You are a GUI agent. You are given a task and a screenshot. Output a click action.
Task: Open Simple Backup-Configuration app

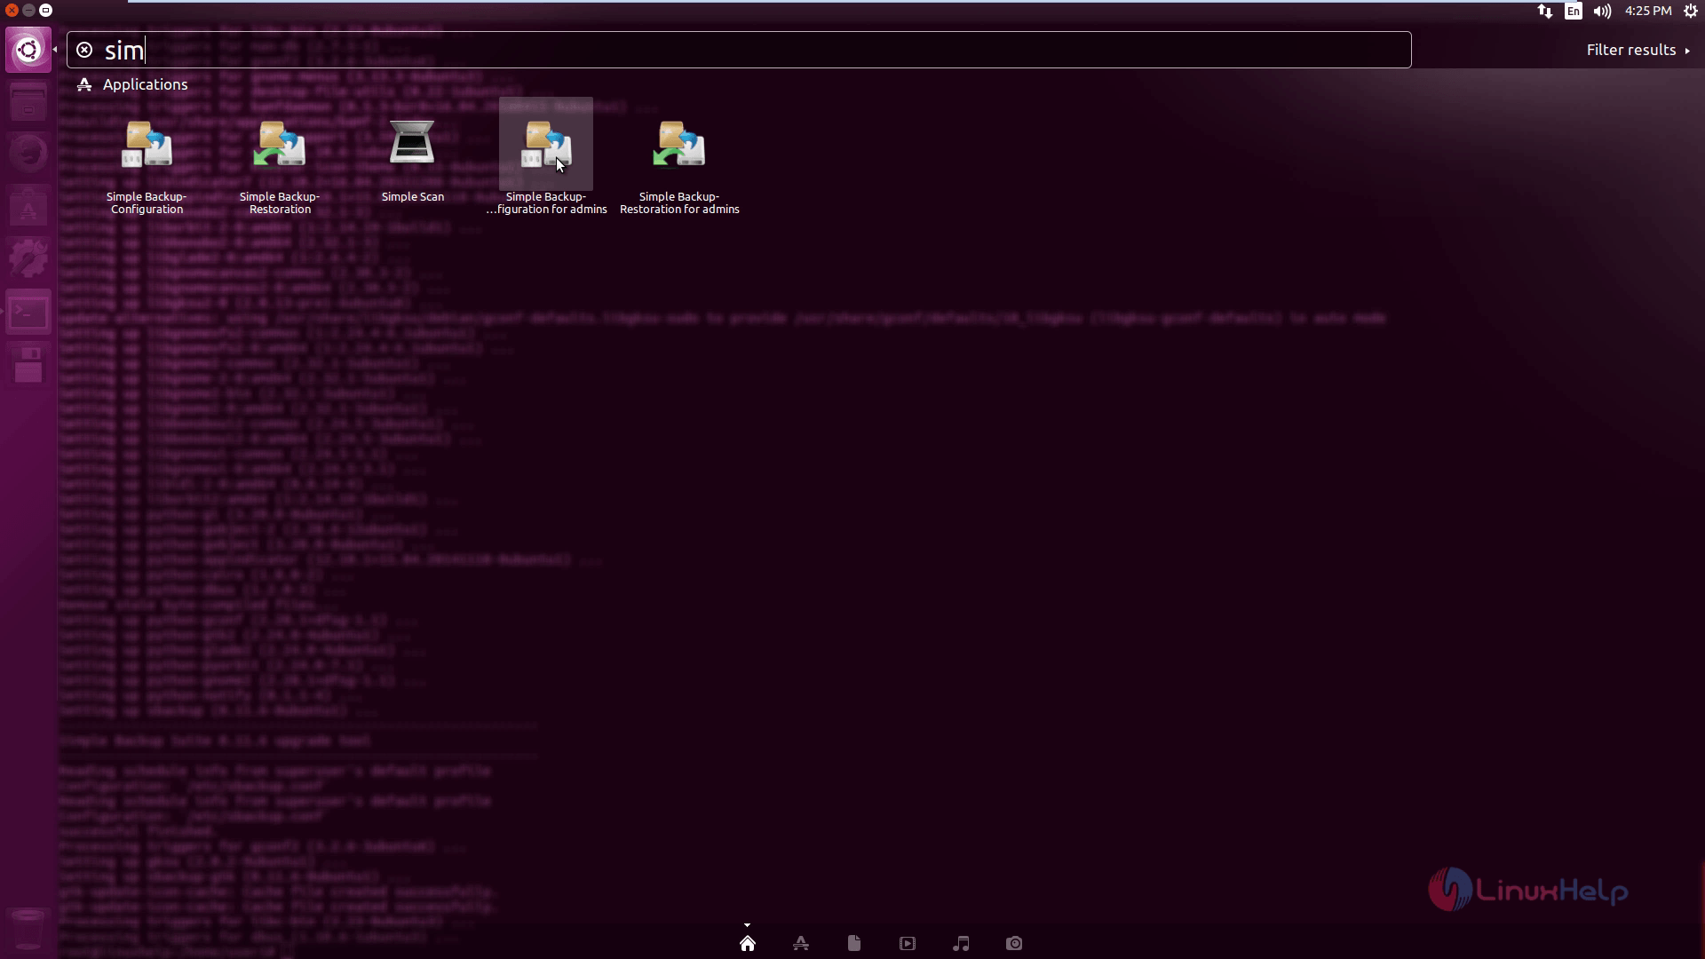(147, 165)
